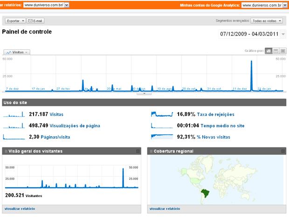Switch to the second graph view mode icon
Viewport: 289px width, 217px height.
click(276, 51)
